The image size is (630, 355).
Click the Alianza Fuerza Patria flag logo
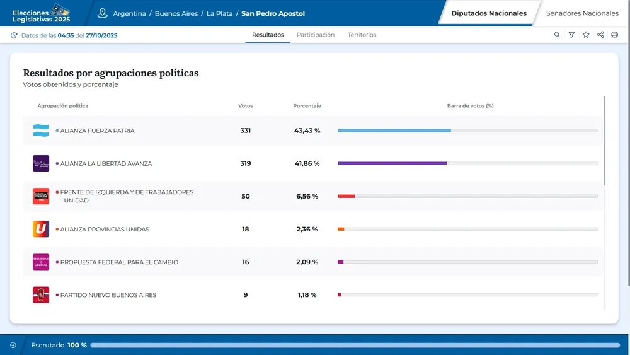(41, 131)
